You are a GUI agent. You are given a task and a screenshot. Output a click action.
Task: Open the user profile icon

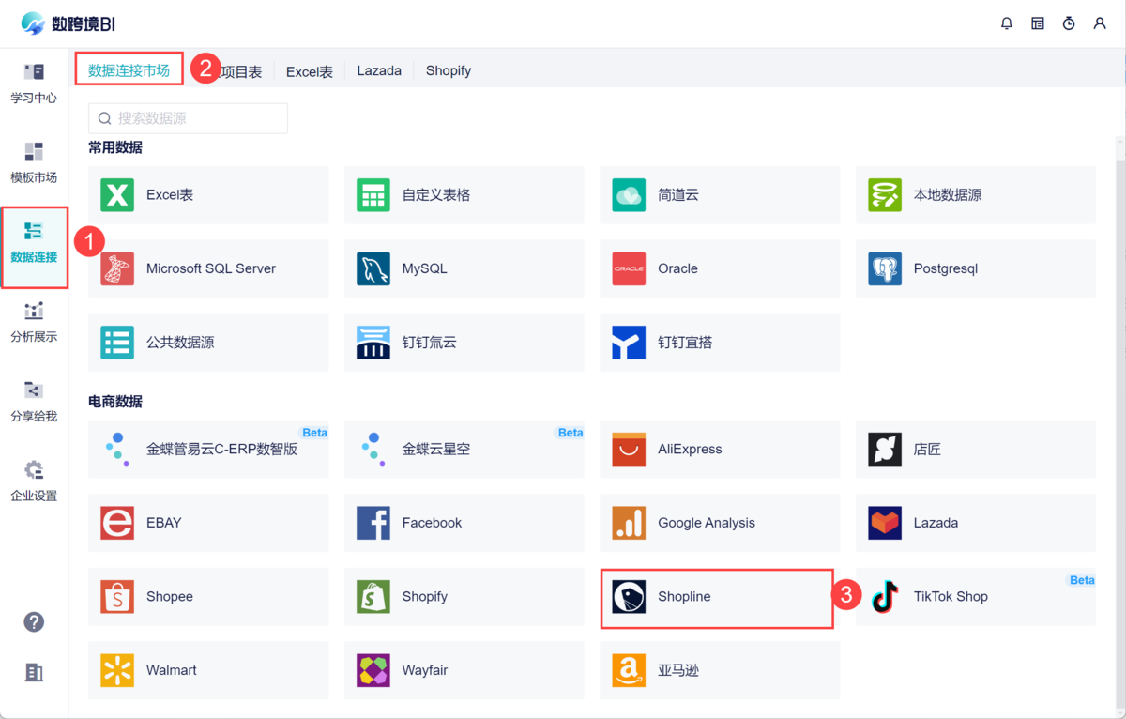pos(1100,23)
